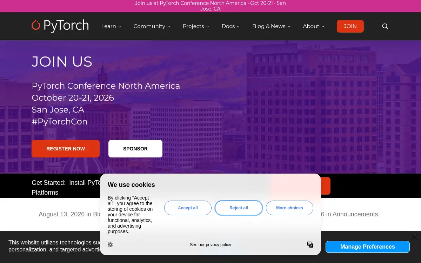Click the red JOIN button

(350, 26)
